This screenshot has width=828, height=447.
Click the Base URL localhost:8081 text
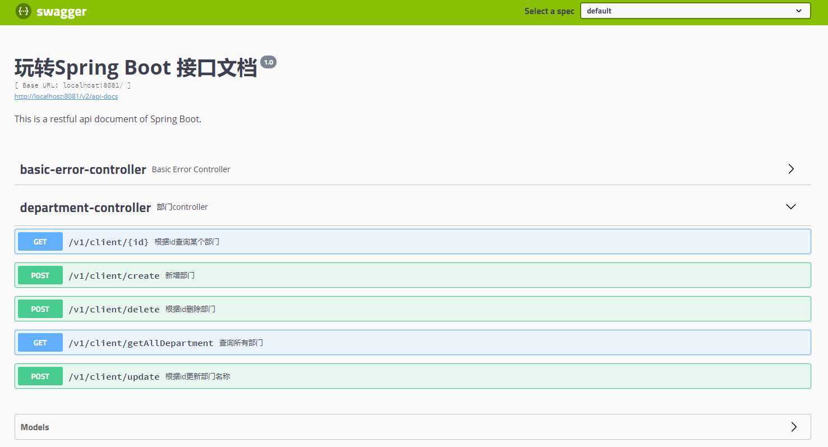73,85
